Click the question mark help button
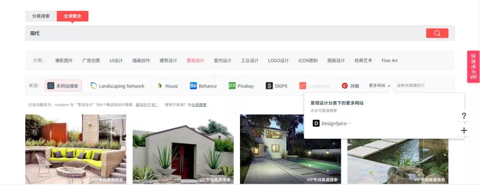 click(x=464, y=116)
